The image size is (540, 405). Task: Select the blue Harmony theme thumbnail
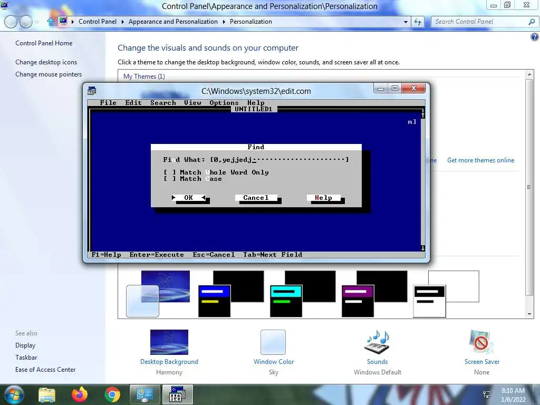click(x=158, y=294)
